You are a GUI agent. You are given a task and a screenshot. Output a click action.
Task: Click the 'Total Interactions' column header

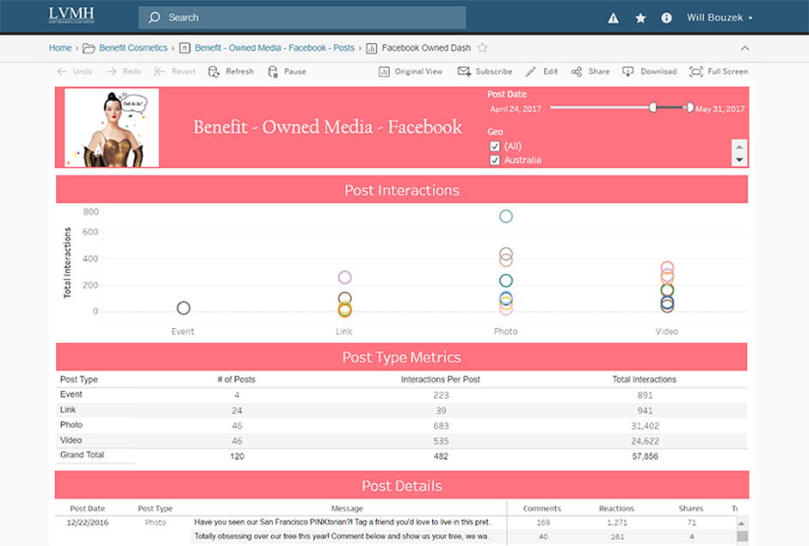pyautogui.click(x=645, y=379)
